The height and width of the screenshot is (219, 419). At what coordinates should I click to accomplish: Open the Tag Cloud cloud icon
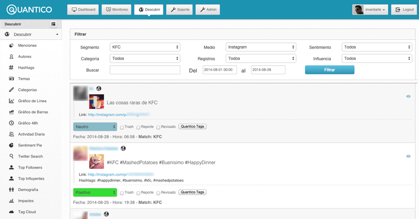click(11, 212)
